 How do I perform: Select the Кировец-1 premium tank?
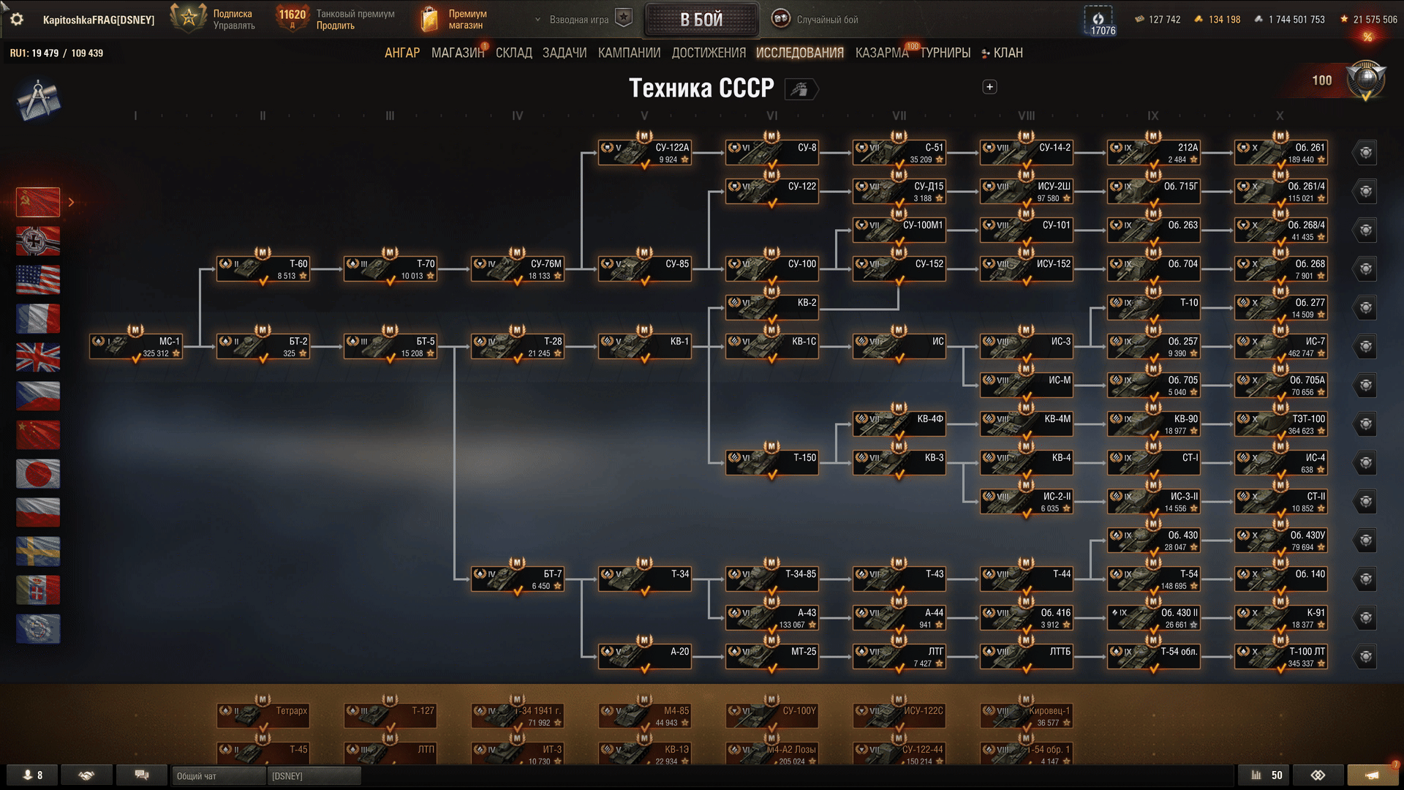(1027, 716)
